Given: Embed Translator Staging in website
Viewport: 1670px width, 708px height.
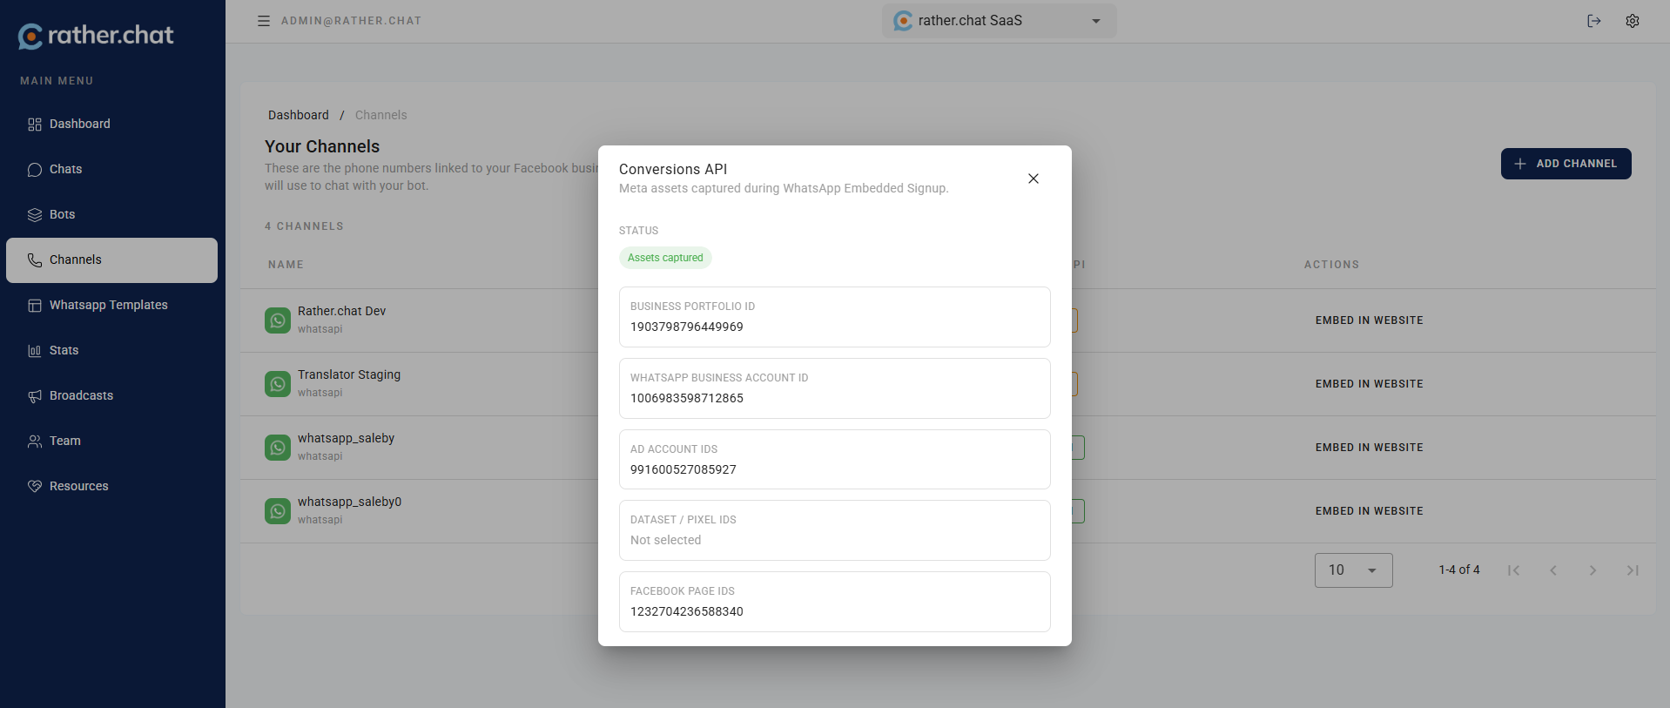Looking at the screenshot, I should 1369,384.
